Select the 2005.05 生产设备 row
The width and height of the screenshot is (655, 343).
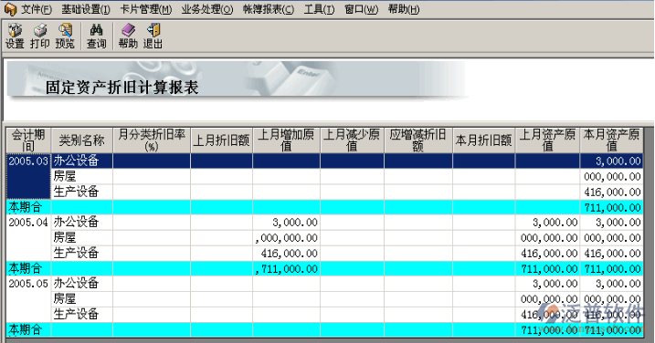pyautogui.click(x=324, y=314)
